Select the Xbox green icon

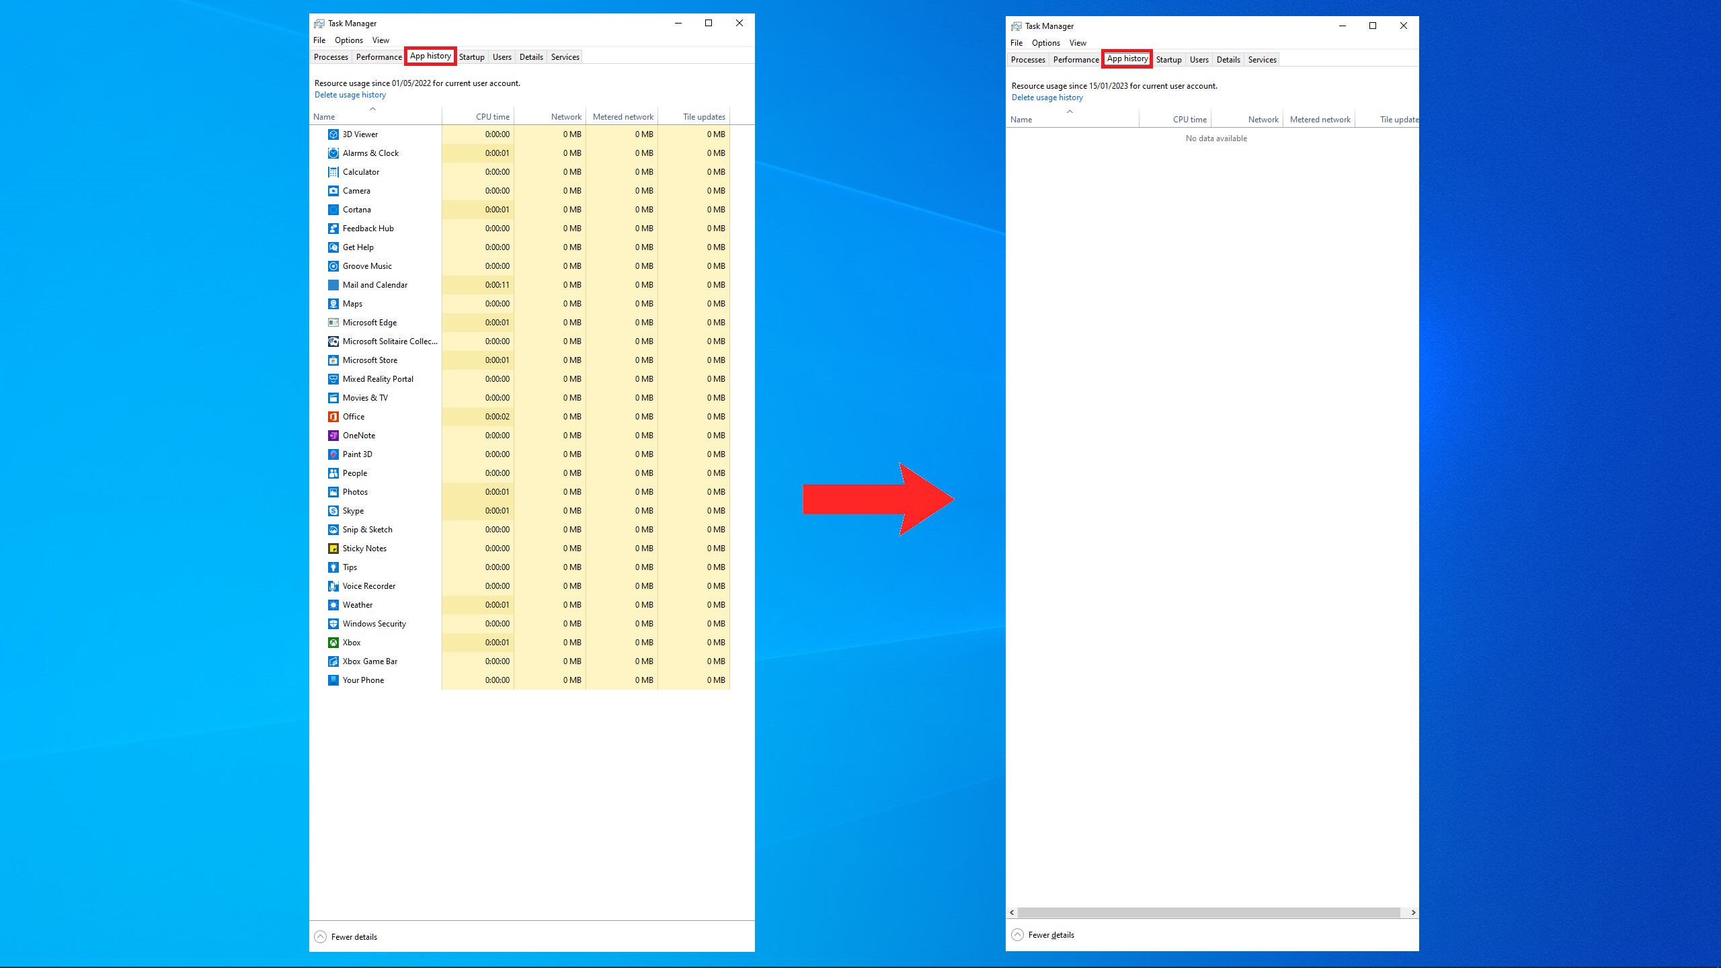(333, 643)
